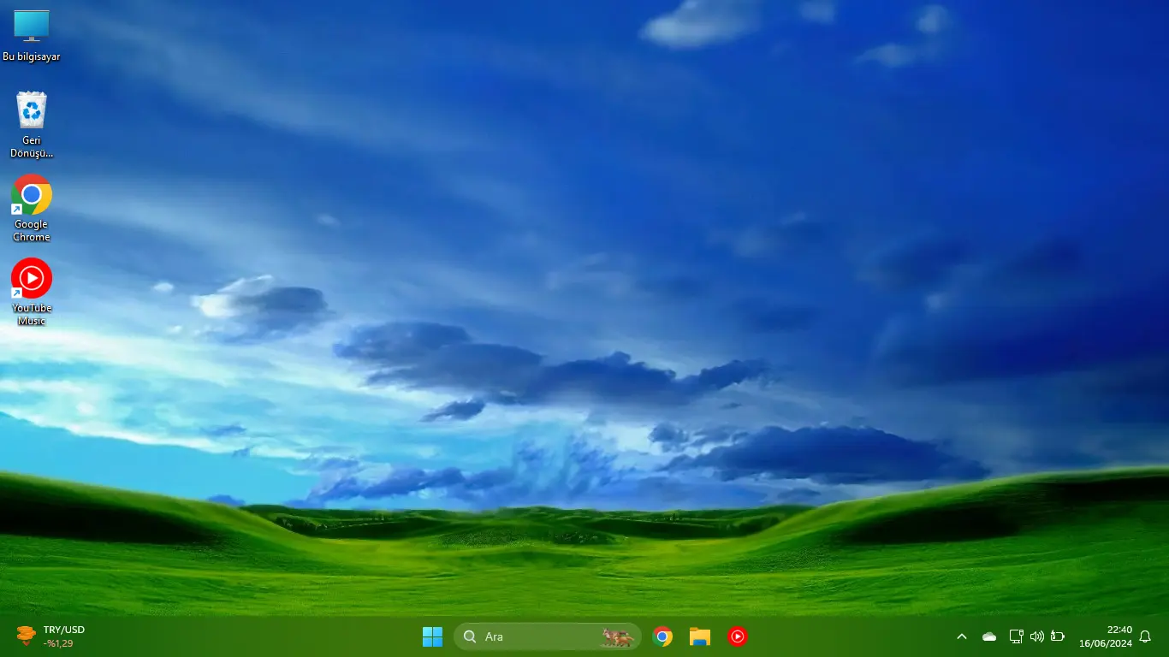Select the Bu bilgisayar desktop icon
1169x657 pixels.
point(32,35)
